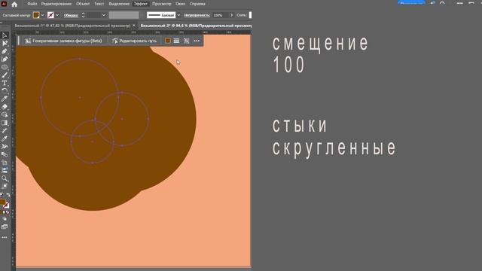Open the Эффект menu
Screen dimensions: 482x271
coord(141,4)
